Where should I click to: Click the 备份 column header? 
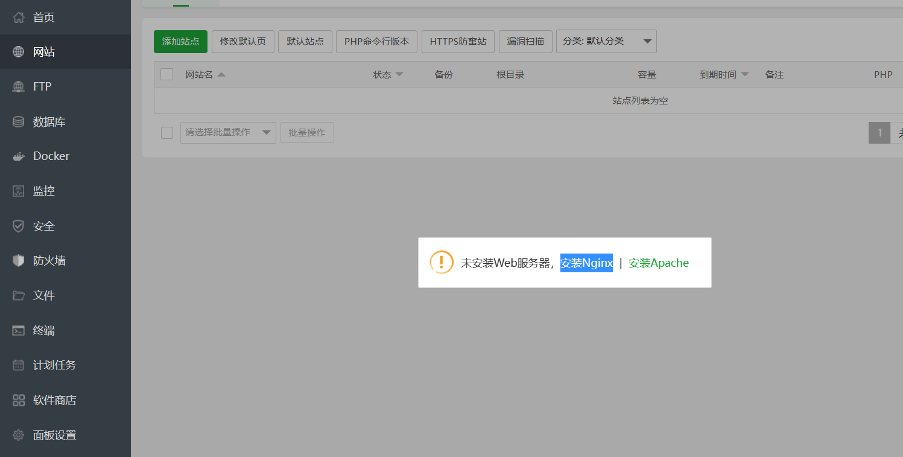coord(443,74)
